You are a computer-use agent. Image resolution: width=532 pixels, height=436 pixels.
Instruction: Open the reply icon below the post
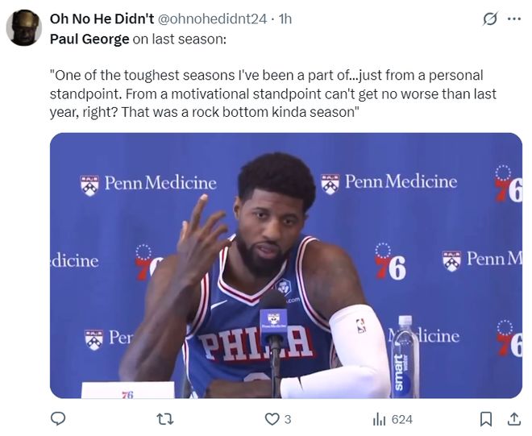pos(58,419)
